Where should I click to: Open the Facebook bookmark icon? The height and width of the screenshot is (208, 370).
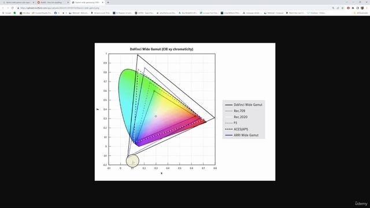[x=55, y=13]
